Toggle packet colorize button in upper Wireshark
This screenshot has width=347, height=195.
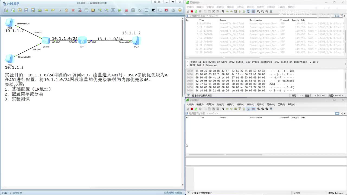click(x=253, y=11)
